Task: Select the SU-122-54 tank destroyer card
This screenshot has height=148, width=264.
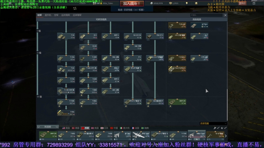Action: click(133, 36)
